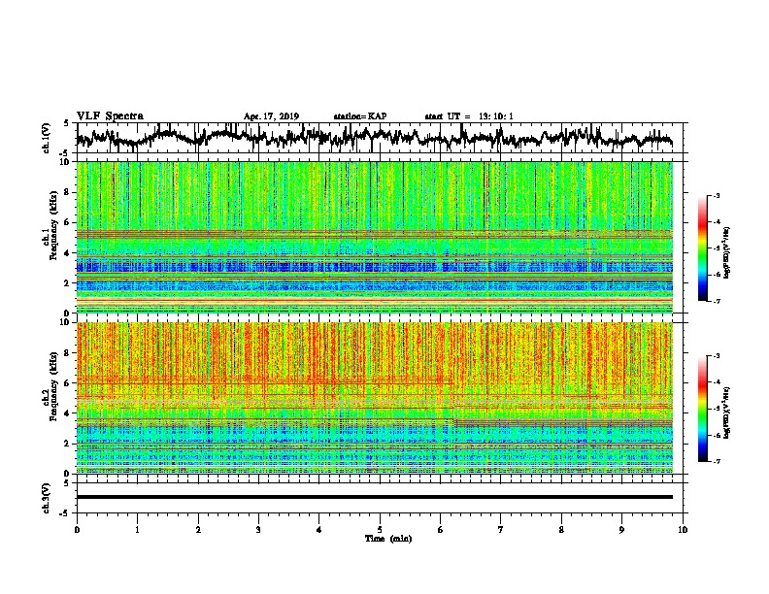Click the time axis tick label "1"

[x=137, y=530]
